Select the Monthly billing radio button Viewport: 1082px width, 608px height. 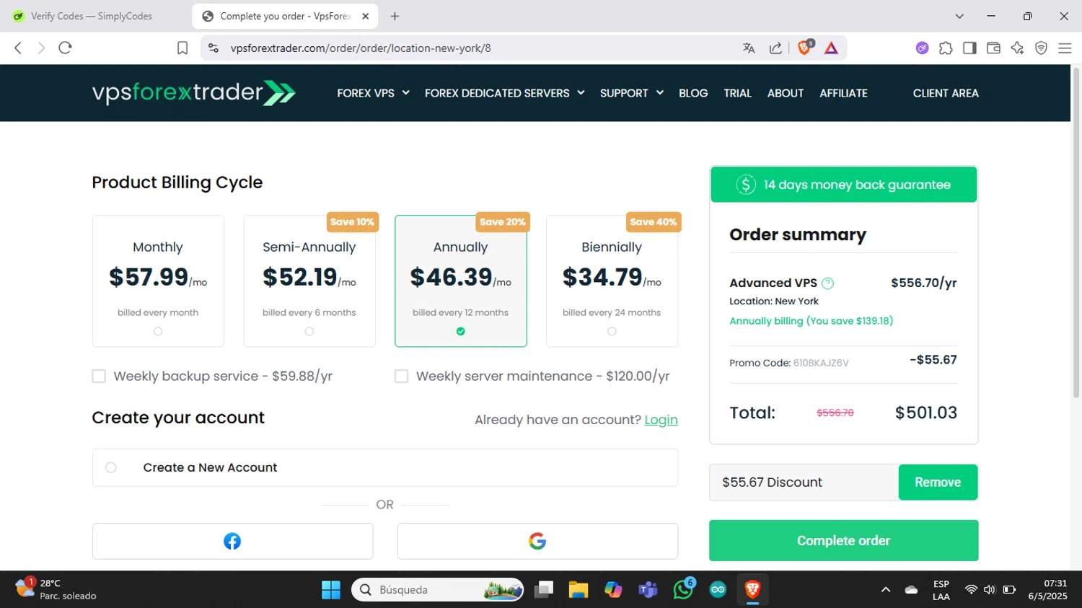click(x=158, y=332)
